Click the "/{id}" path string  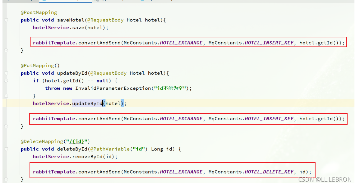(77, 141)
